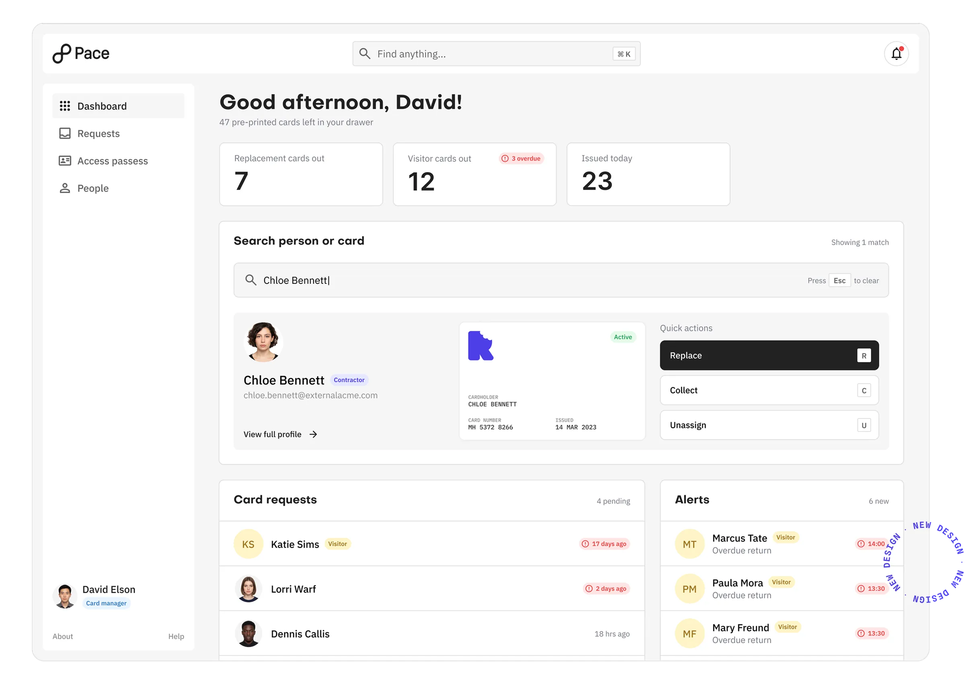The height and width of the screenshot is (689, 965).
Task: Click the Contractor tag
Action: click(x=349, y=380)
